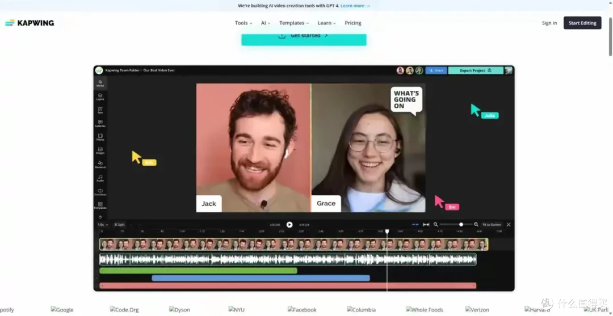Click the white playhead marker on timeline

[x=387, y=231]
